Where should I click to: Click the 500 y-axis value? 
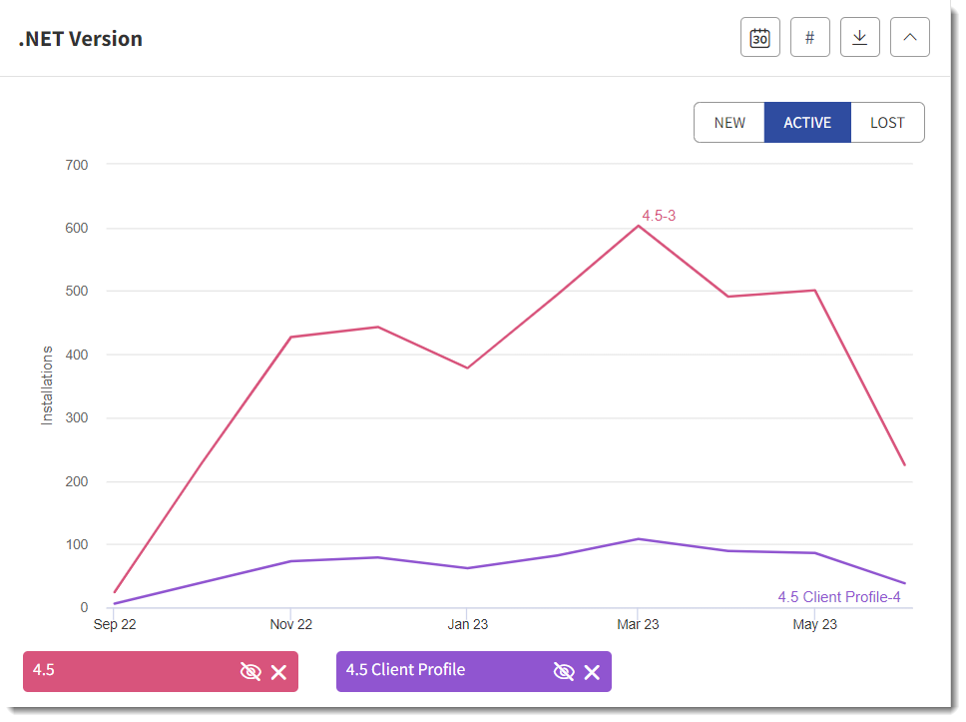(77, 291)
